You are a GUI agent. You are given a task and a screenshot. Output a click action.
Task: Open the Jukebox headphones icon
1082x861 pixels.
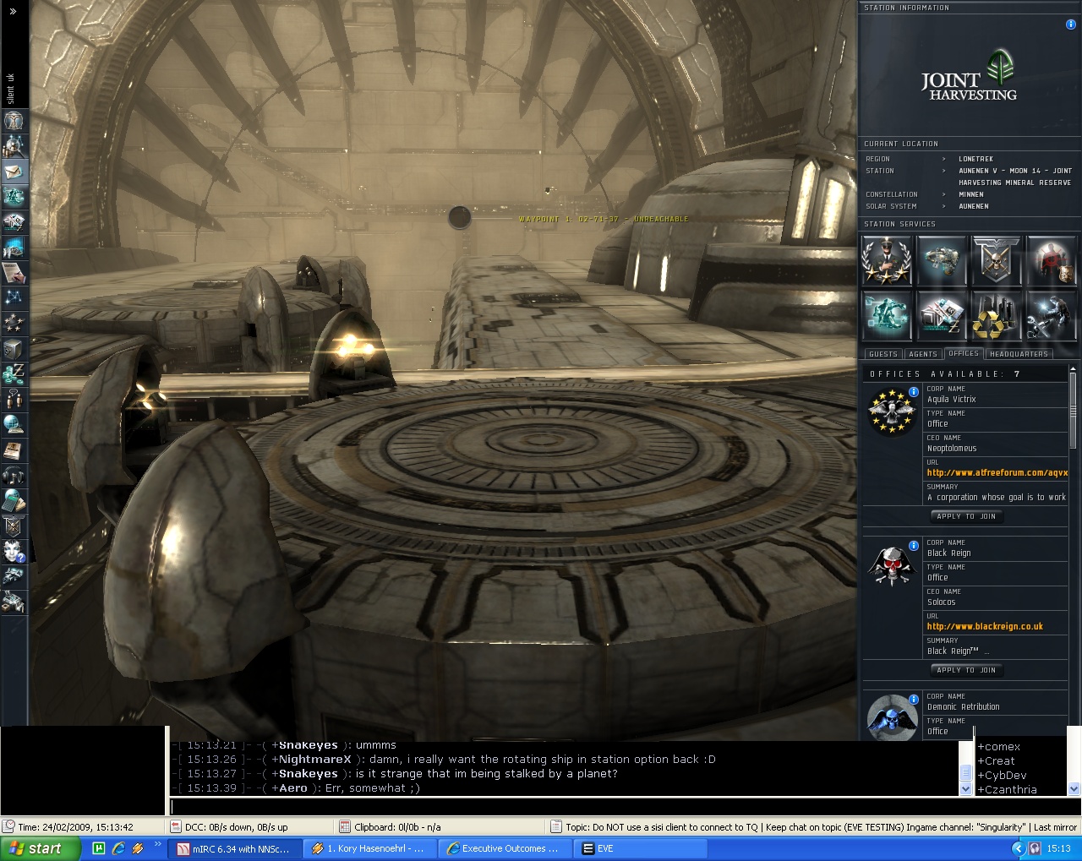point(14,475)
